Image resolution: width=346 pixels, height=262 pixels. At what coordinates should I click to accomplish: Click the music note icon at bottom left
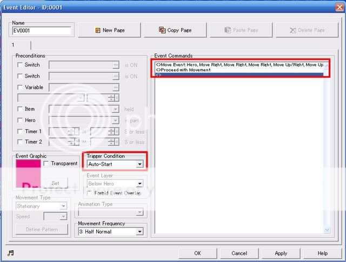(10, 253)
